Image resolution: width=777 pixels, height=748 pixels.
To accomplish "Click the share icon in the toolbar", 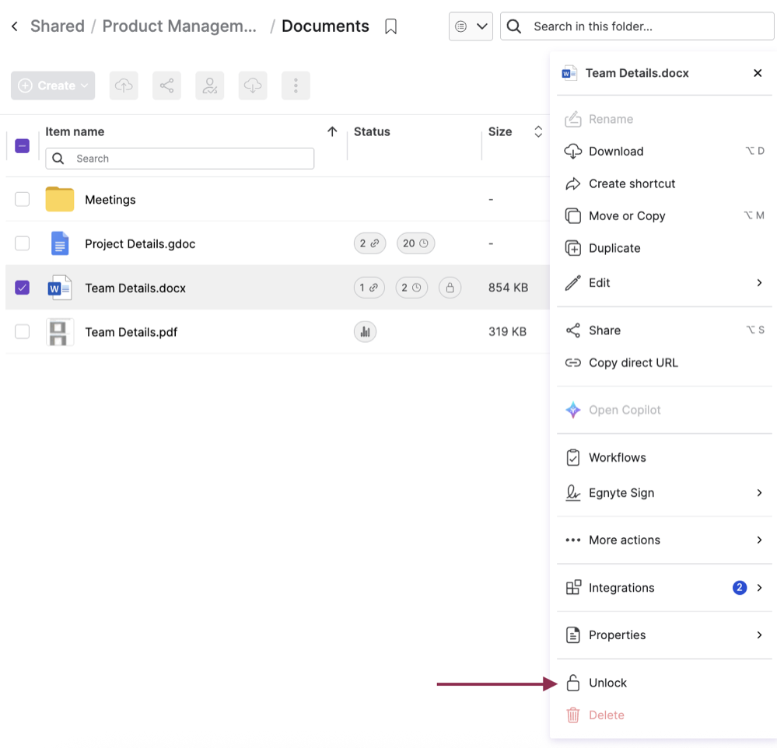I will [166, 86].
